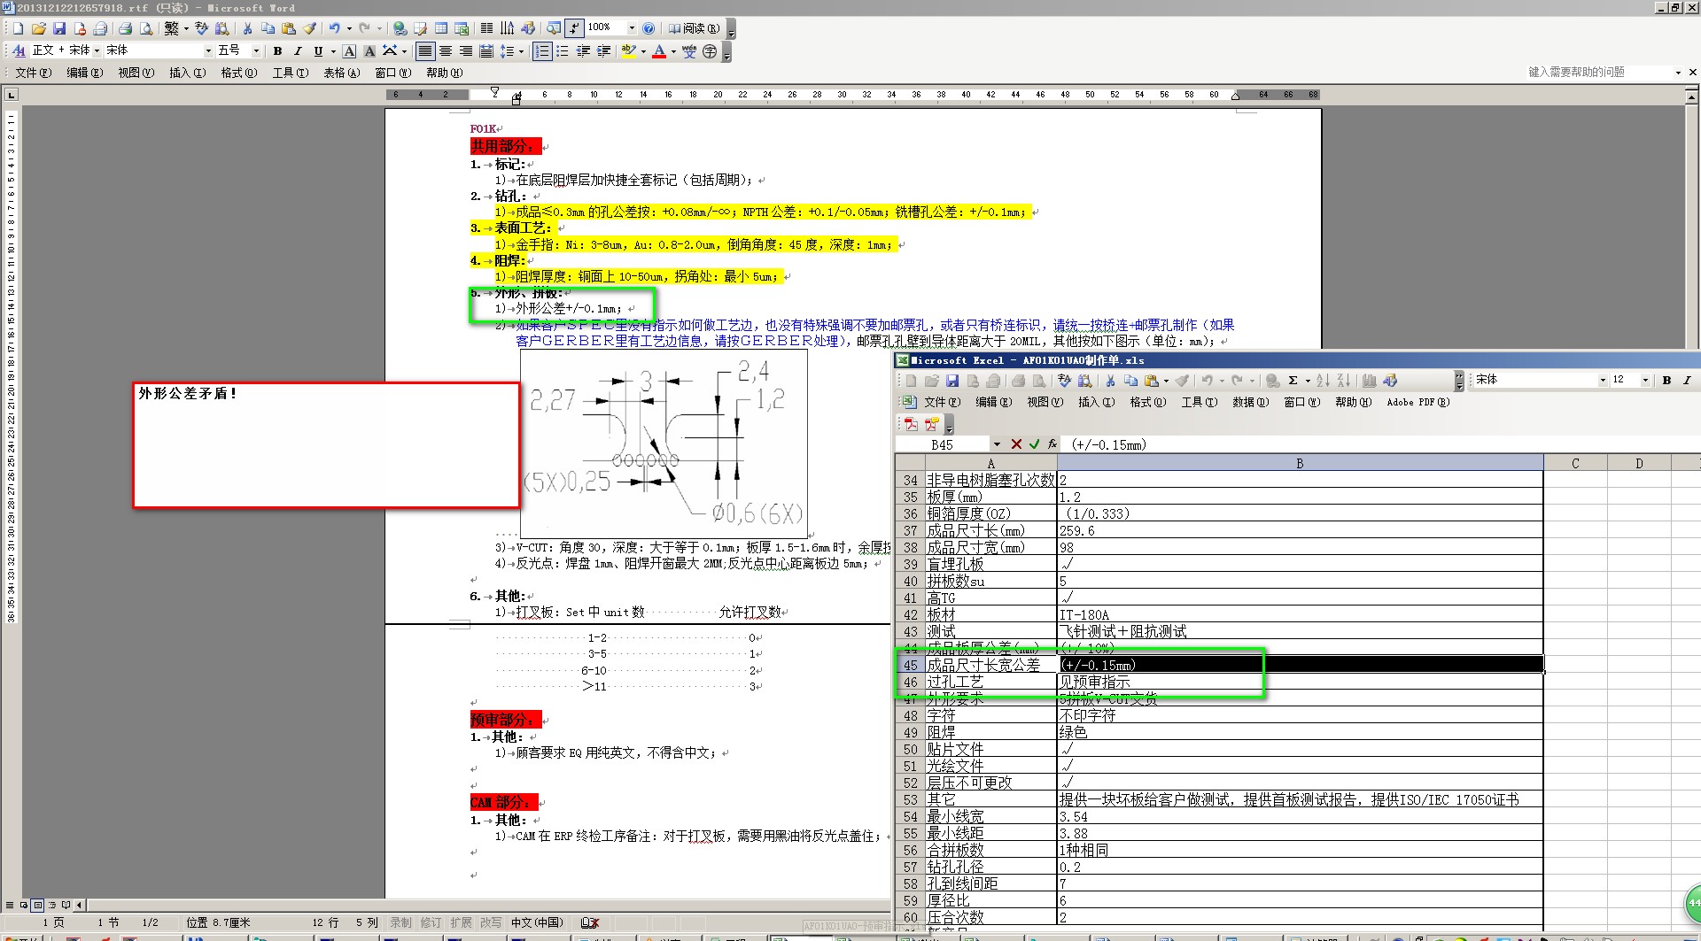Click AutoSum icon in Excel
Viewport: 1701px width, 941px height.
pos(1293,381)
